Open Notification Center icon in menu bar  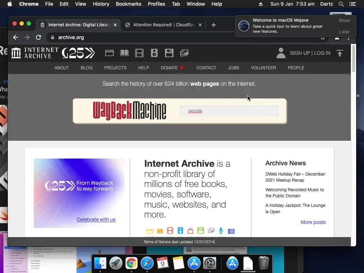352,4
